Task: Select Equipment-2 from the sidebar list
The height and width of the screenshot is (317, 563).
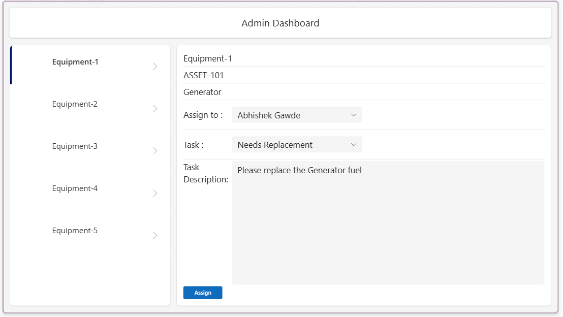Action: point(75,104)
